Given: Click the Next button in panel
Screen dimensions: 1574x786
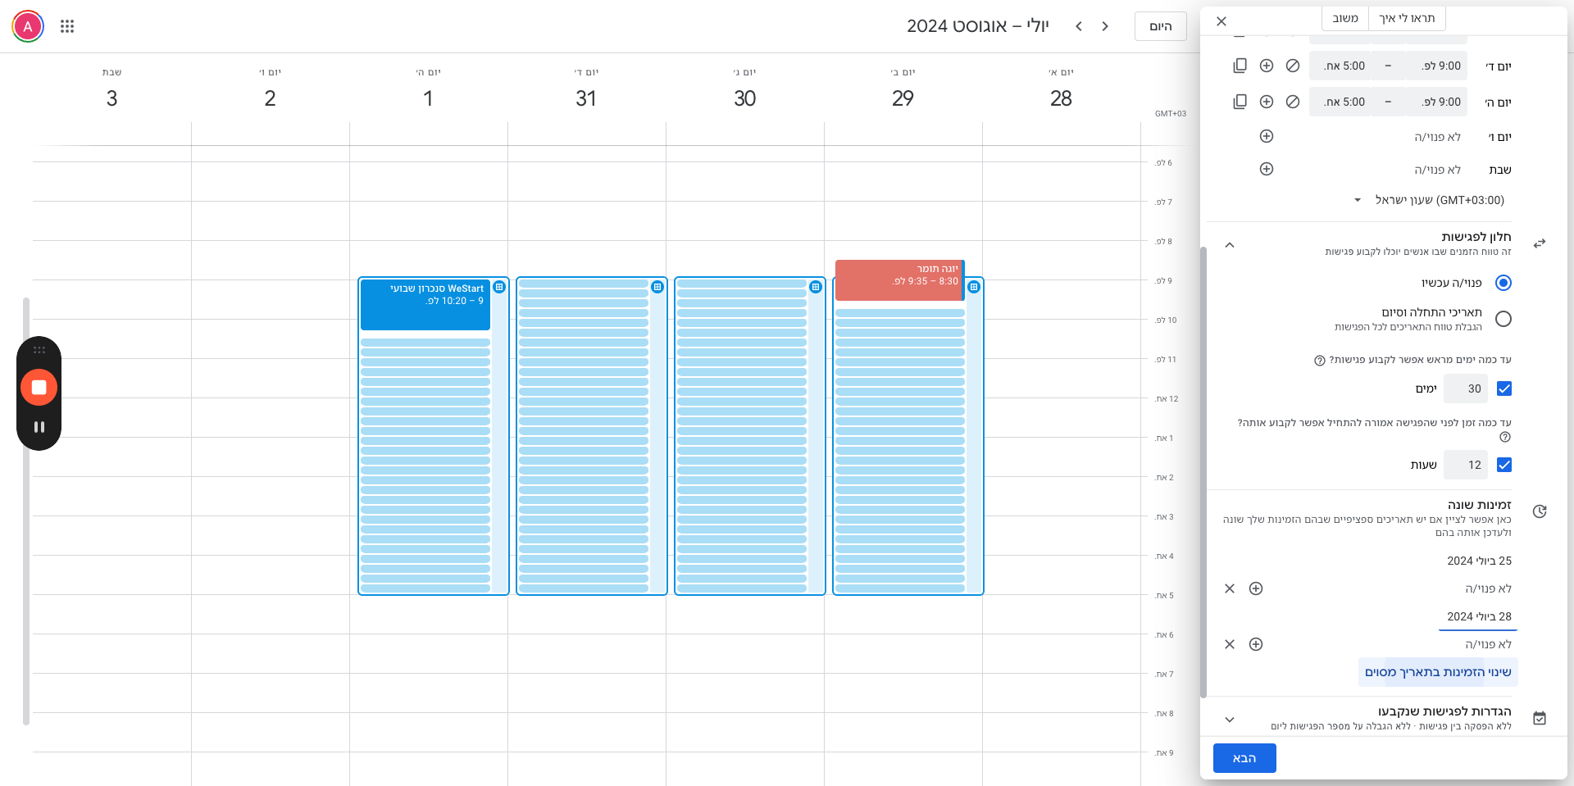Looking at the screenshot, I should (x=1244, y=758).
